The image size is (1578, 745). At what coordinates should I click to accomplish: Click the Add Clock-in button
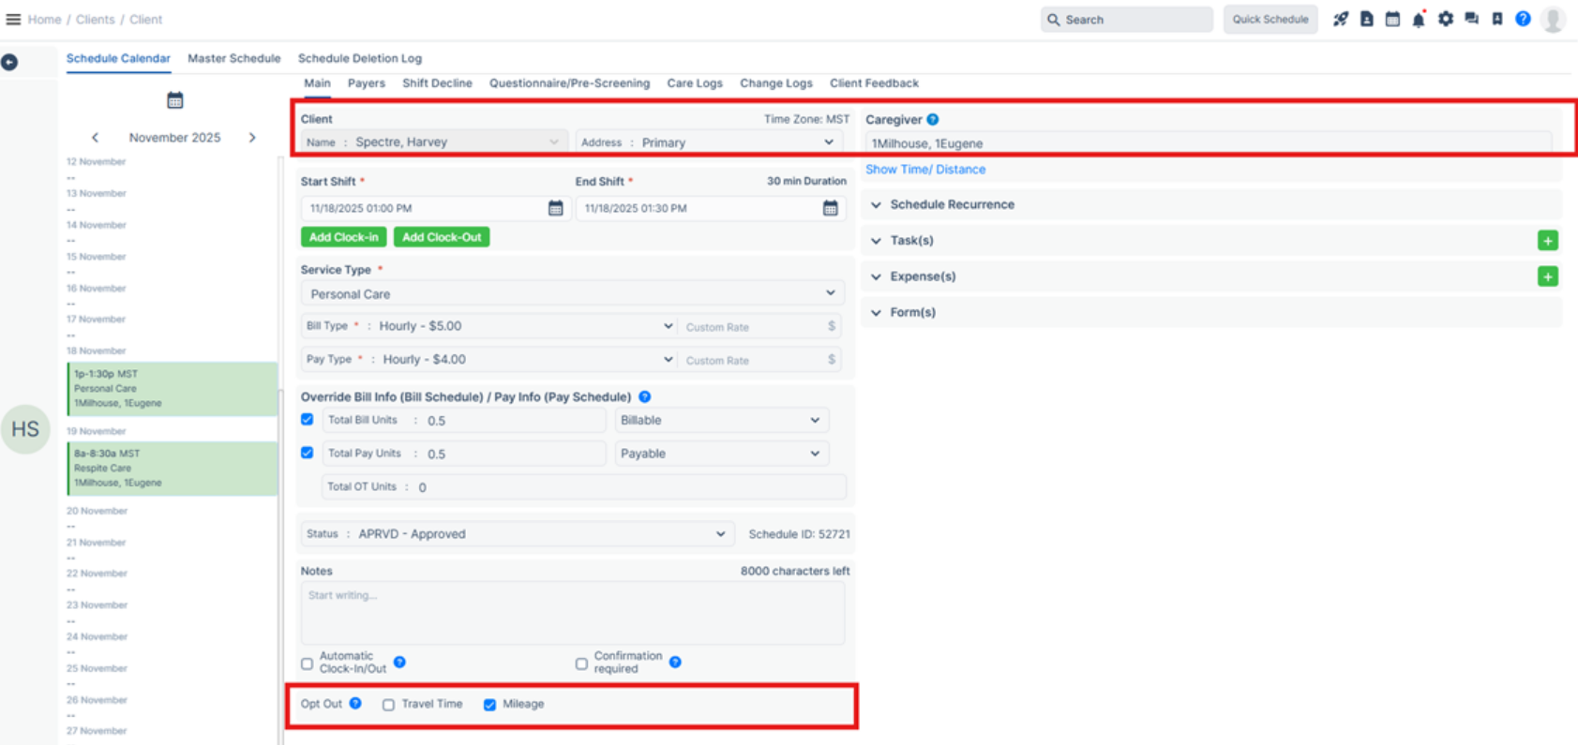(343, 237)
